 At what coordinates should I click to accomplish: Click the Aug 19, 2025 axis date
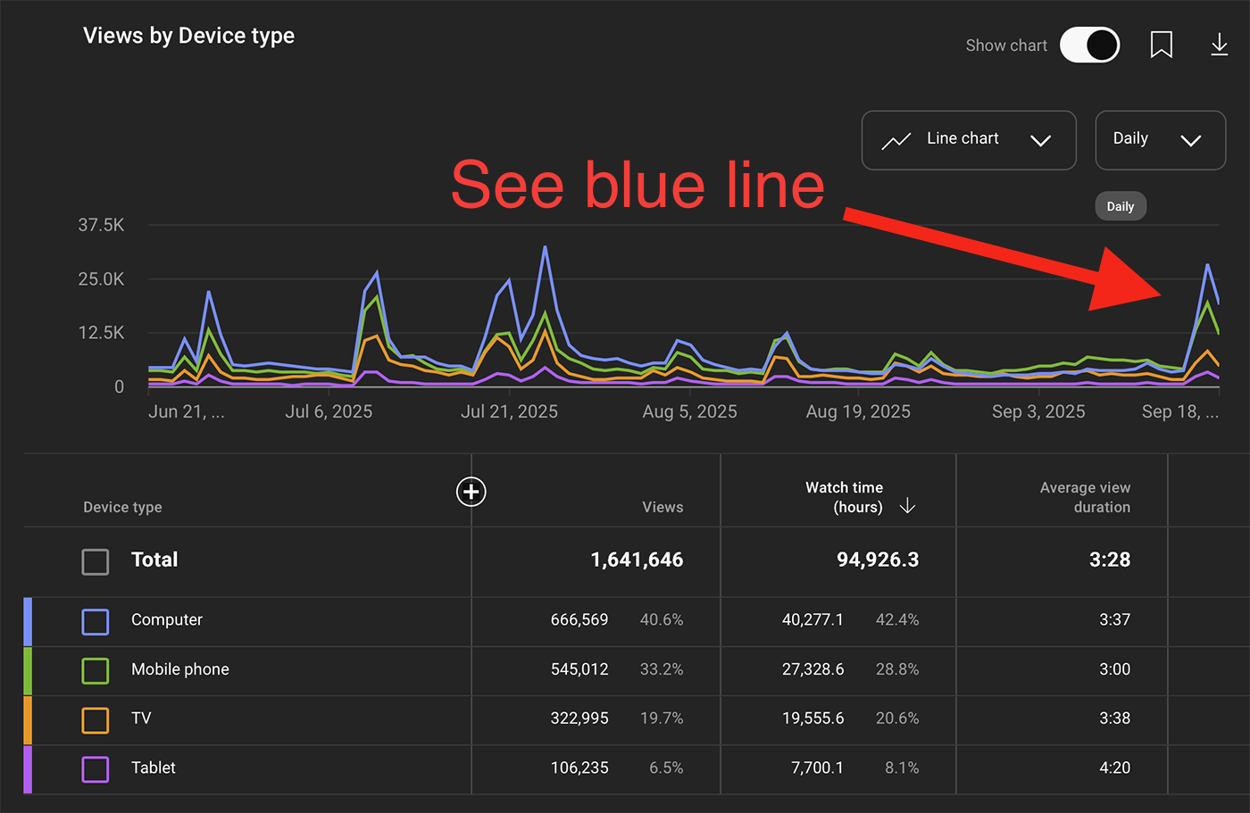[x=858, y=411]
